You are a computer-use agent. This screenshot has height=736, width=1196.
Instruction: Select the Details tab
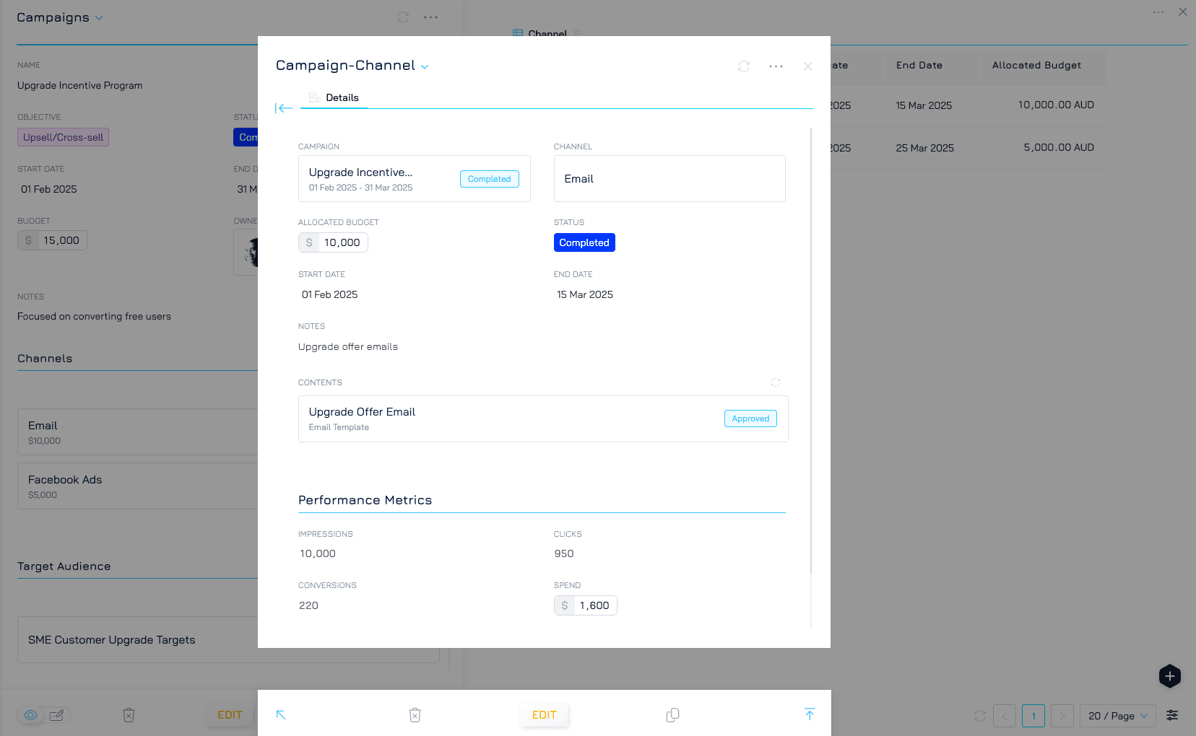(x=342, y=98)
